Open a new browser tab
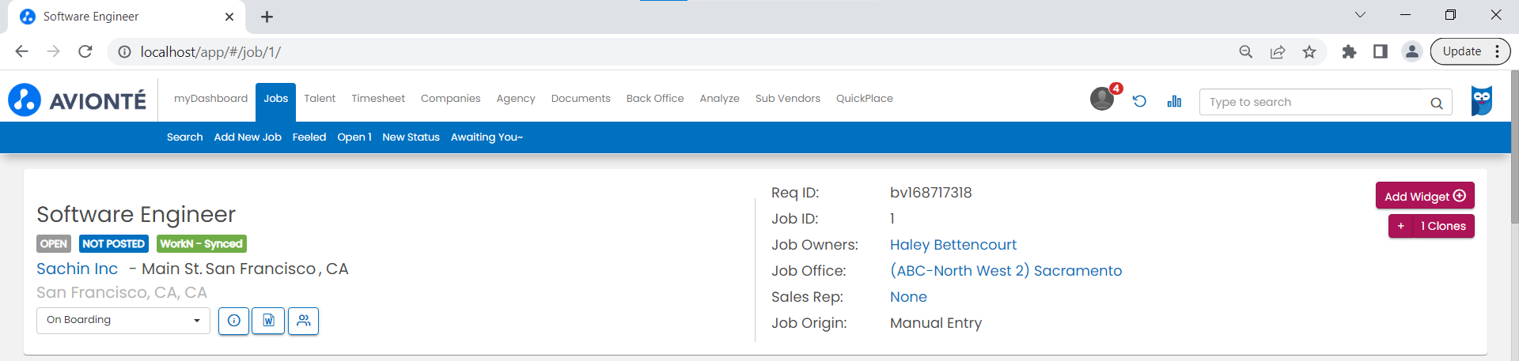Image resolution: width=1519 pixels, height=361 pixels. (267, 17)
